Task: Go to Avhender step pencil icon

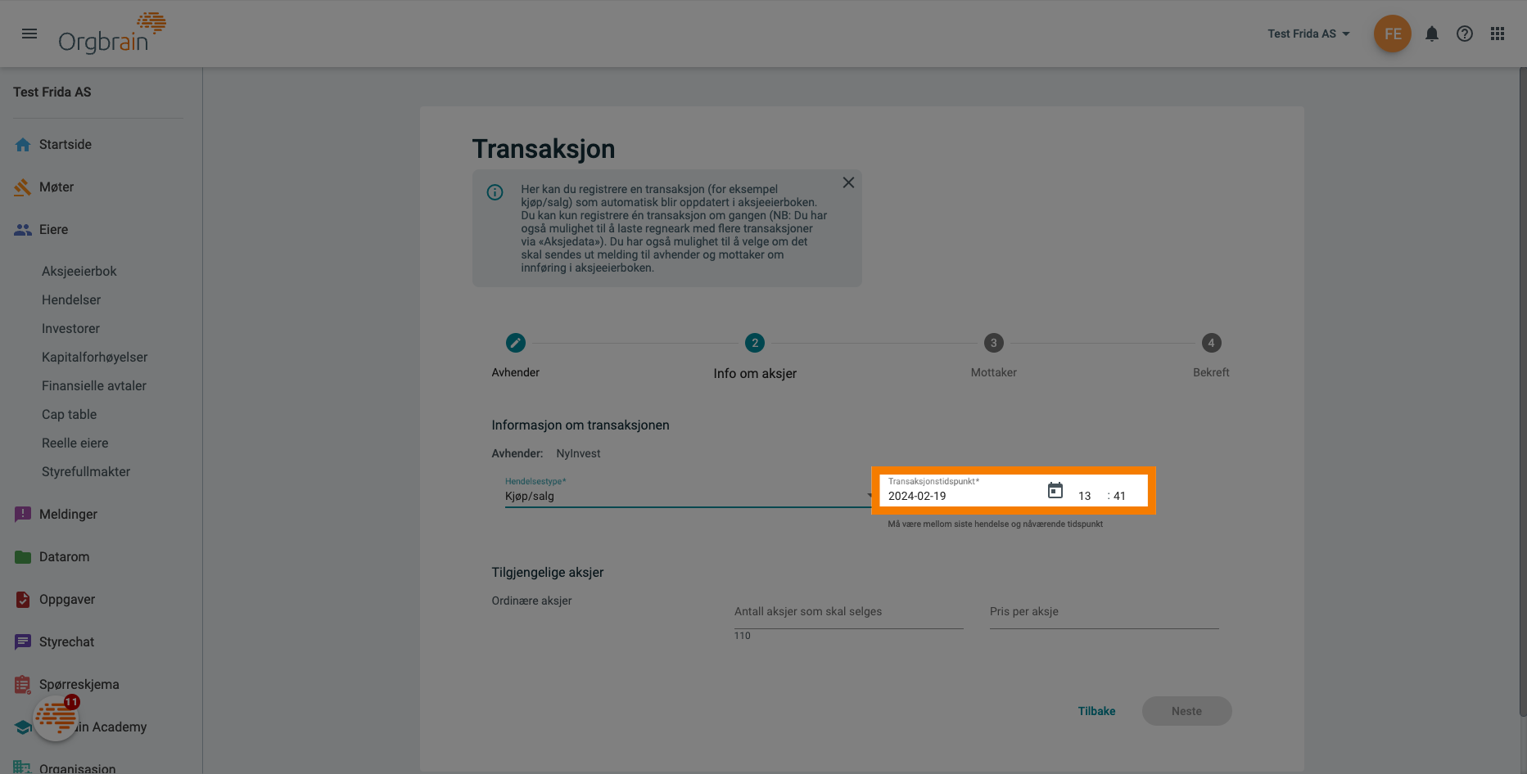Action: 515,343
